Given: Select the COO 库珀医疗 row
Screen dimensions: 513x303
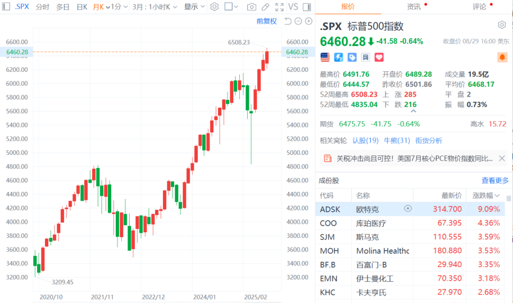Looking at the screenshot, I should [410, 223].
